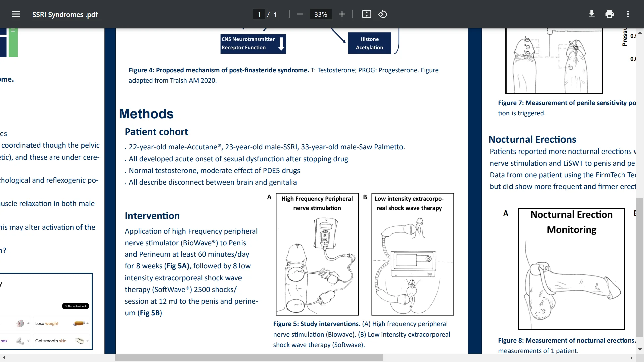
Task: Click the Histone Acetylation box
Action: [x=370, y=43]
